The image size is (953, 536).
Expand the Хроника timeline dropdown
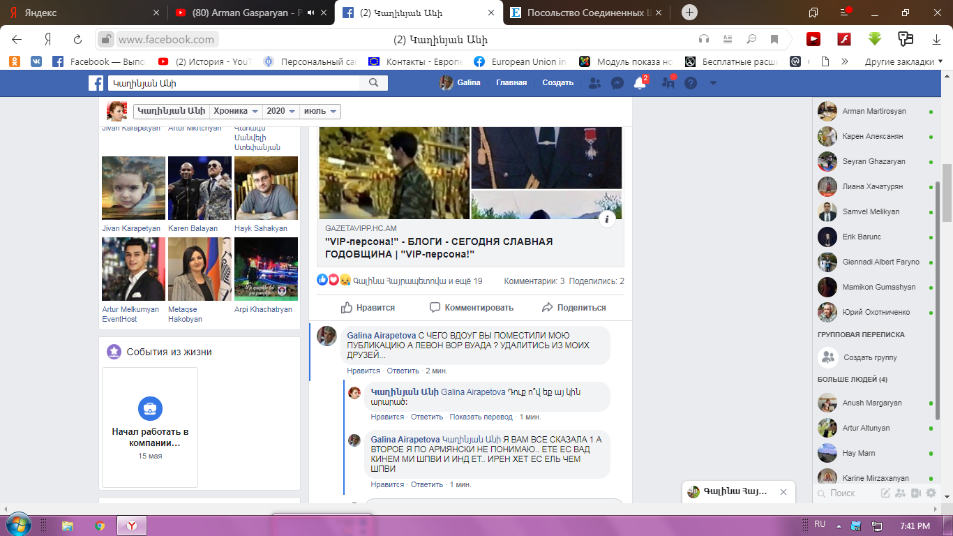(236, 111)
